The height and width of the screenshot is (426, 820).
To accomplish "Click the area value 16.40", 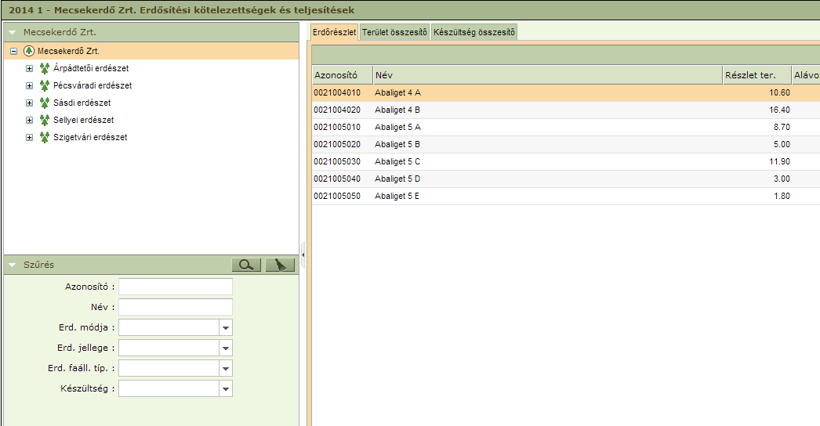I will click(780, 110).
